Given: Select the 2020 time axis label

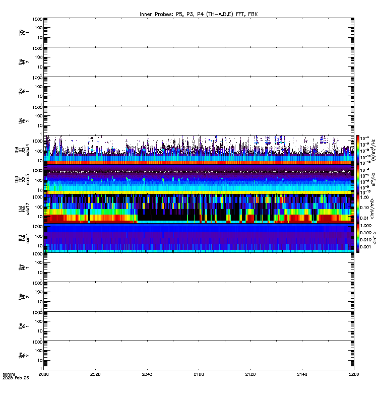Looking at the screenshot, I should 95,374.
